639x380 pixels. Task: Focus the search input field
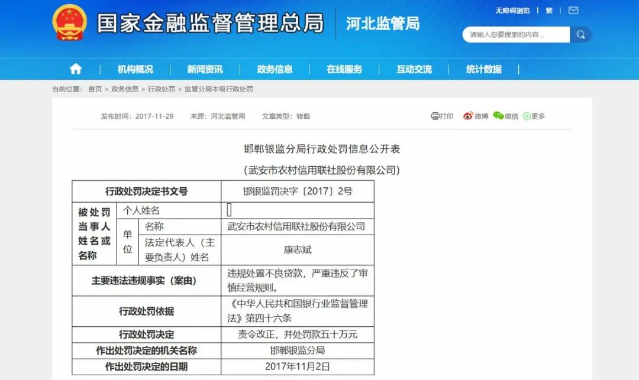(515, 35)
